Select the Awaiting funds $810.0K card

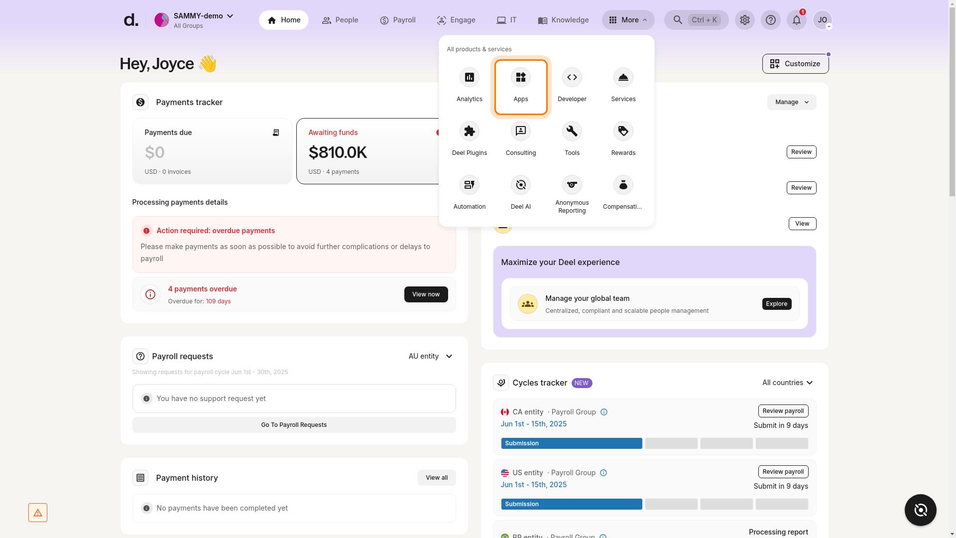[368, 151]
